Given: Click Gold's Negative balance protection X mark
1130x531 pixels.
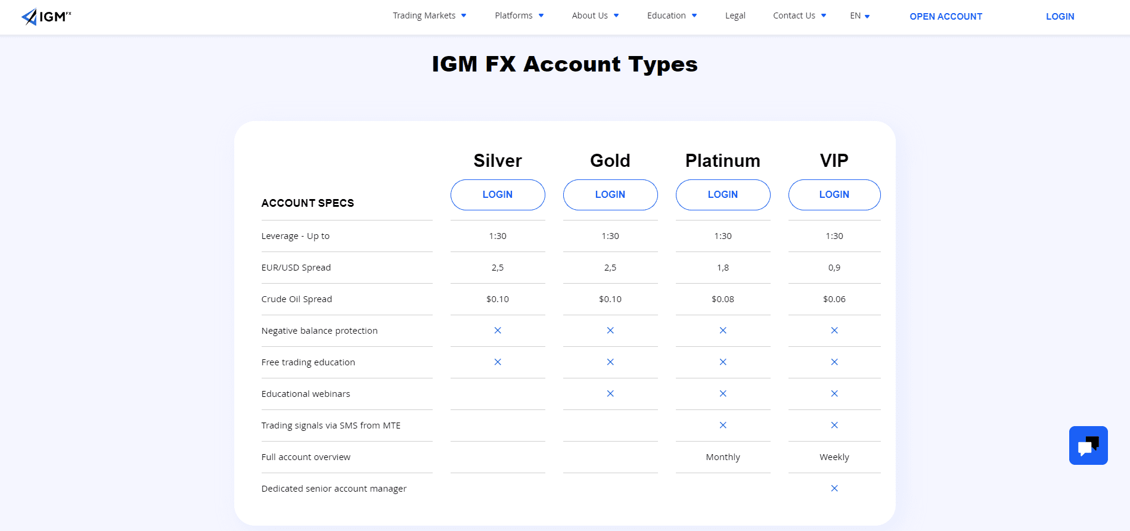Looking at the screenshot, I should tap(610, 330).
